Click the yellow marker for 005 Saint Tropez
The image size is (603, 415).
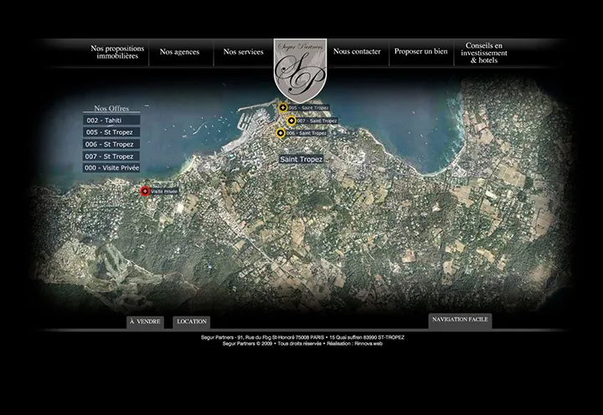coord(283,108)
